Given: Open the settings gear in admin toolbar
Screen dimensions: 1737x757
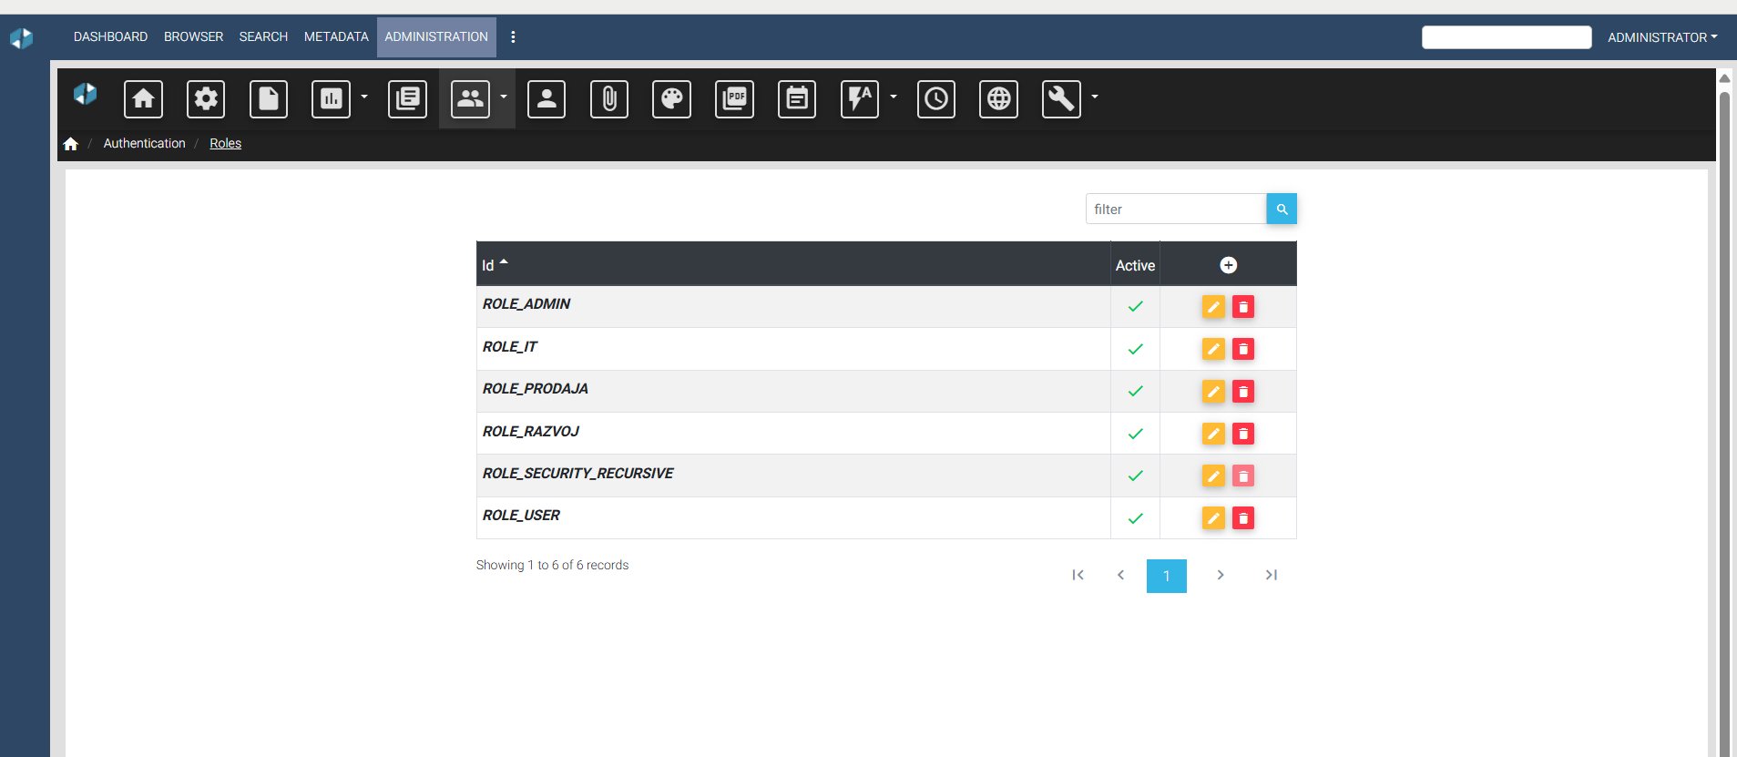Looking at the screenshot, I should tap(206, 98).
